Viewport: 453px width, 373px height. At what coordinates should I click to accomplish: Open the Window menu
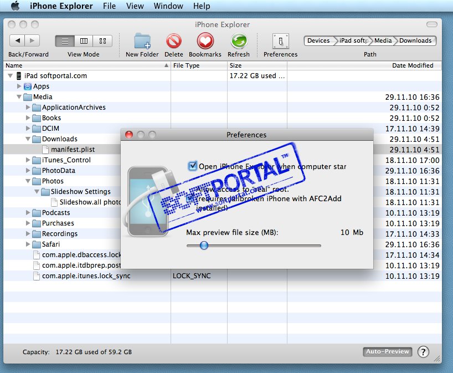coord(168,6)
